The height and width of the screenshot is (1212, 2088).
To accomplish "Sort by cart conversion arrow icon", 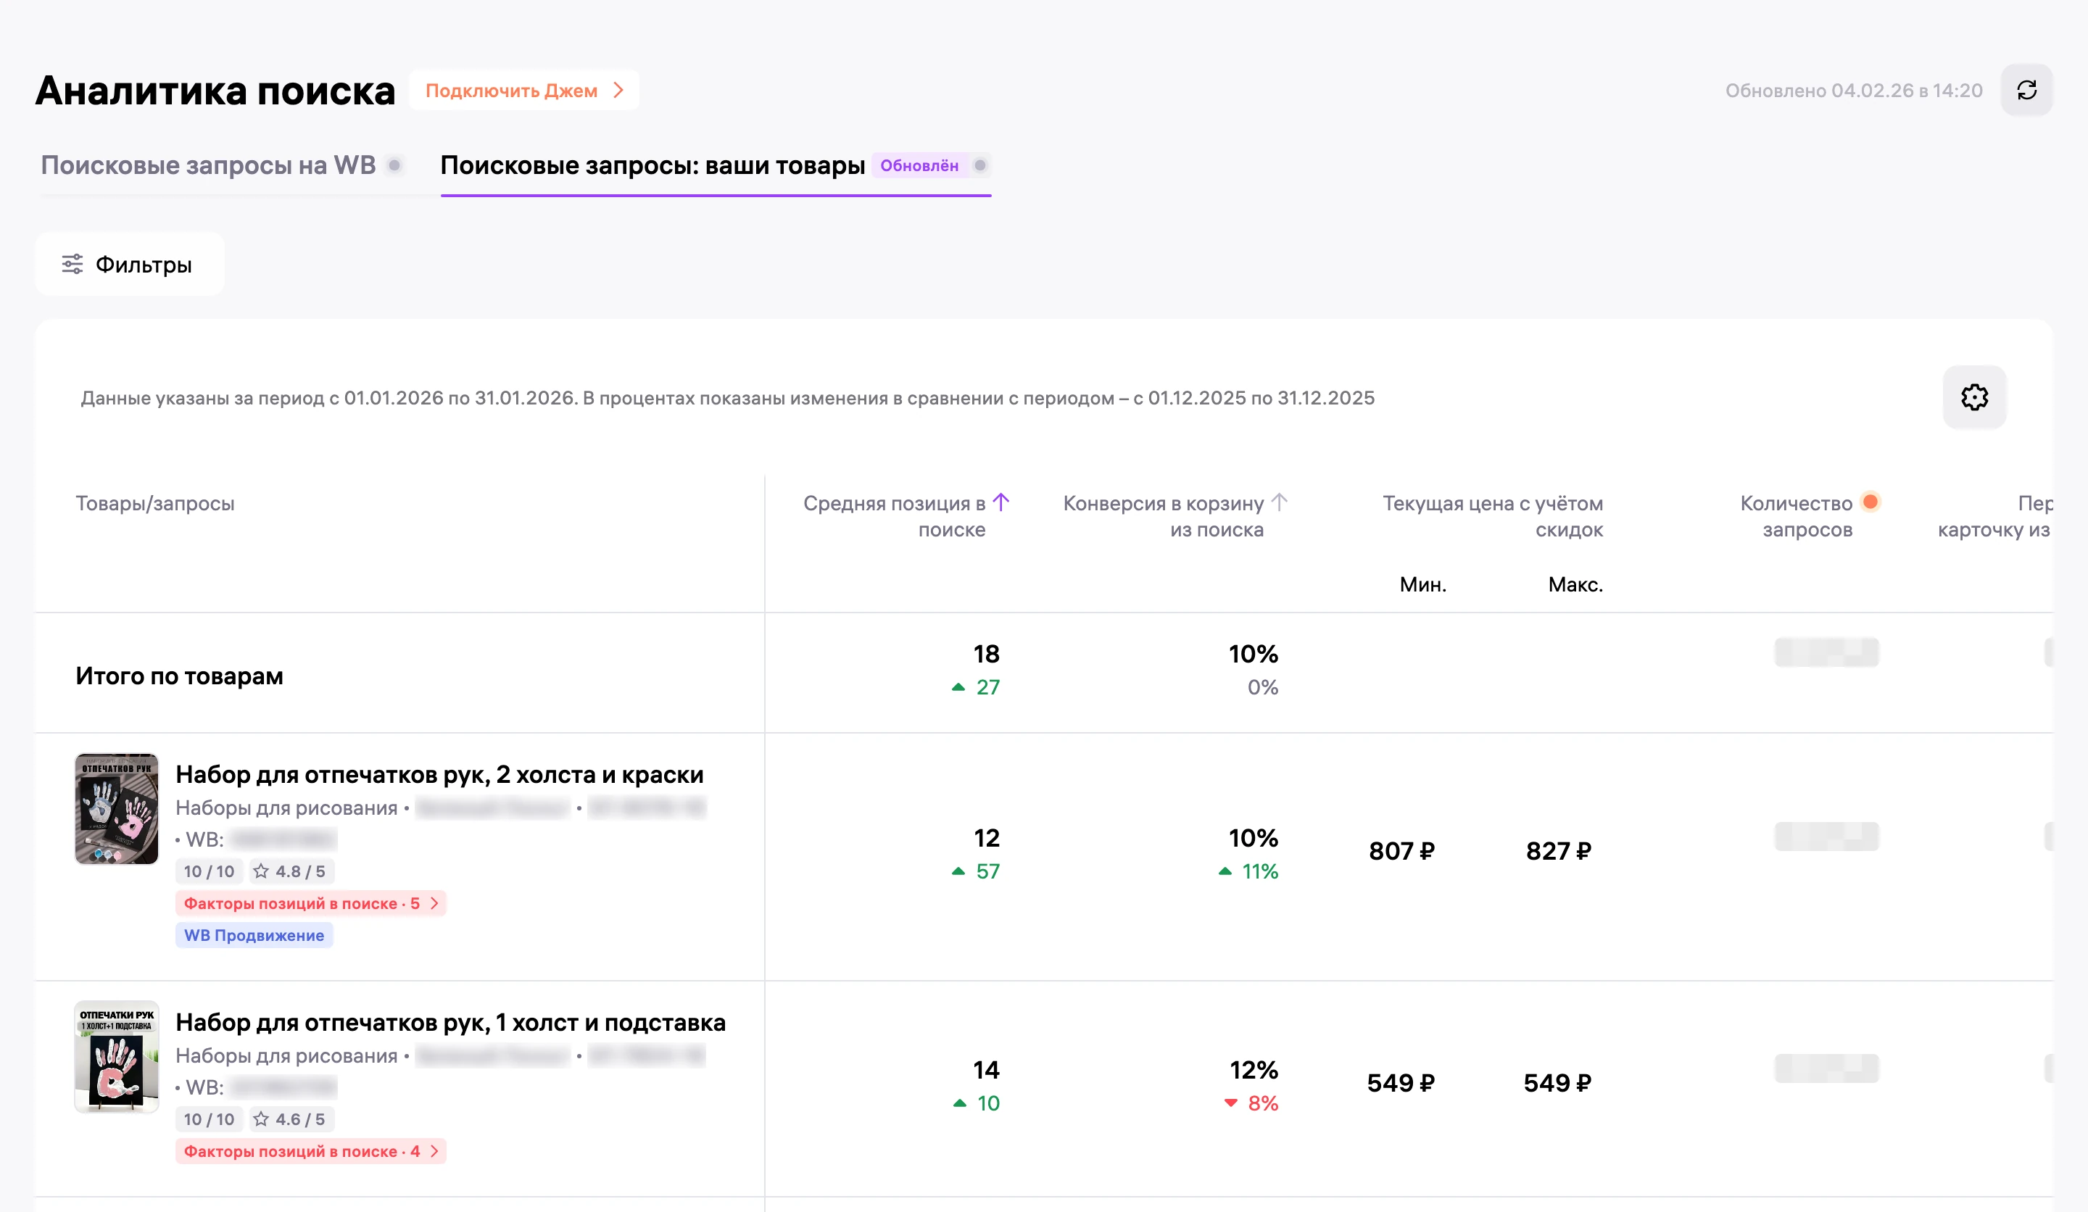I will pyautogui.click(x=1280, y=502).
